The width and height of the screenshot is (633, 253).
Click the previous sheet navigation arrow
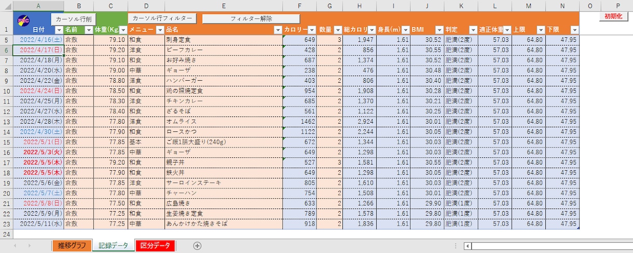tap(16, 246)
